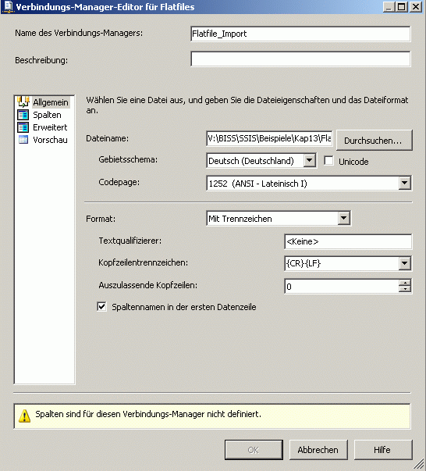The height and width of the screenshot is (471, 426).
Task: Open the Vorschau page
Action: [x=50, y=140]
